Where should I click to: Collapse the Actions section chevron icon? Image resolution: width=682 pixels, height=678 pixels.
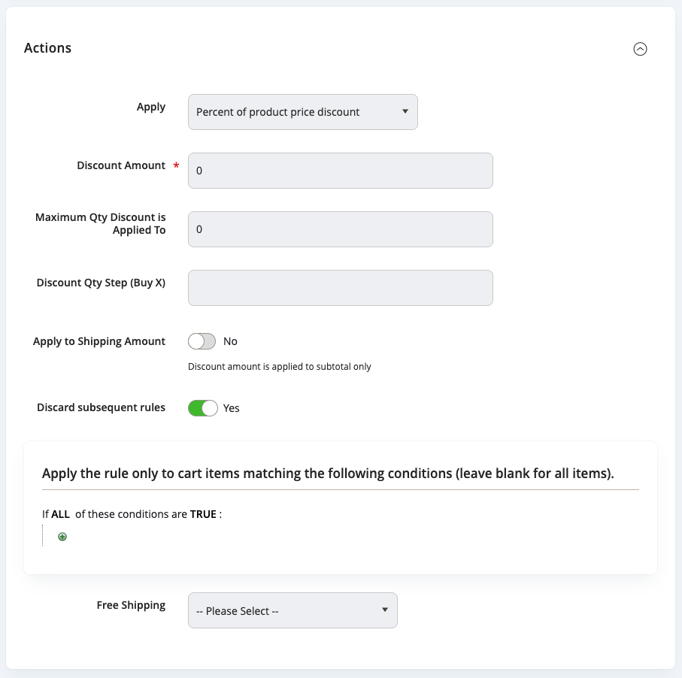tap(640, 49)
